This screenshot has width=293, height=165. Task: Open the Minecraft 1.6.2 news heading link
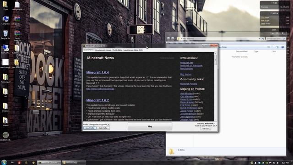[x=98, y=100]
